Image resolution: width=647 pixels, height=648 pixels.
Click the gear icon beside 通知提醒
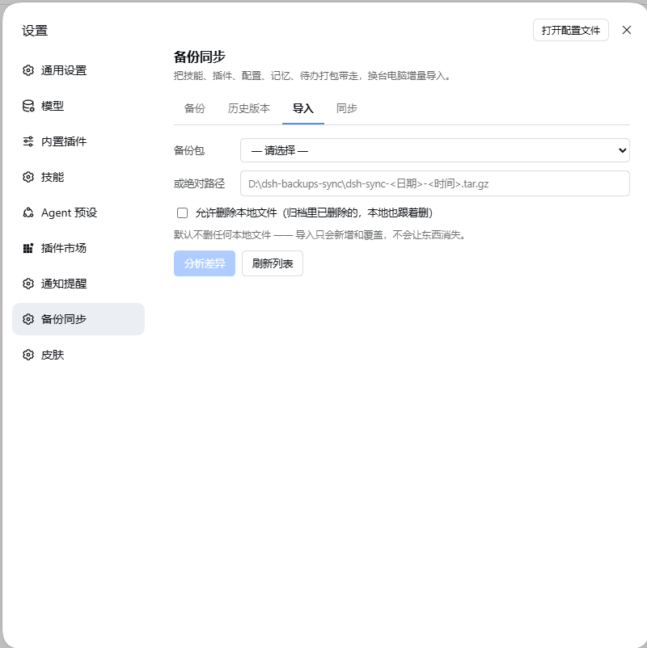click(28, 284)
